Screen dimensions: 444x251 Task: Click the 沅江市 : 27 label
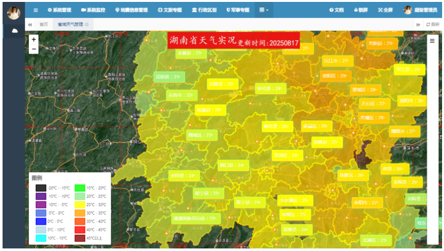pyautogui.click(x=338, y=61)
